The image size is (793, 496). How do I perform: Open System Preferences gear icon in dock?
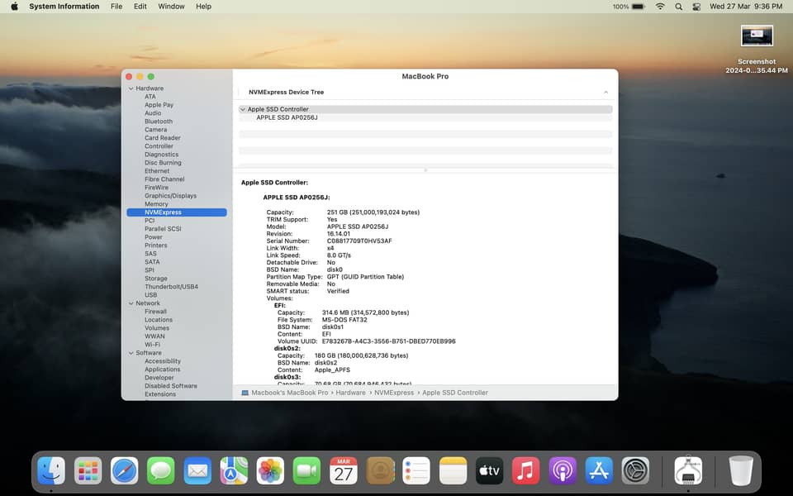click(635, 471)
